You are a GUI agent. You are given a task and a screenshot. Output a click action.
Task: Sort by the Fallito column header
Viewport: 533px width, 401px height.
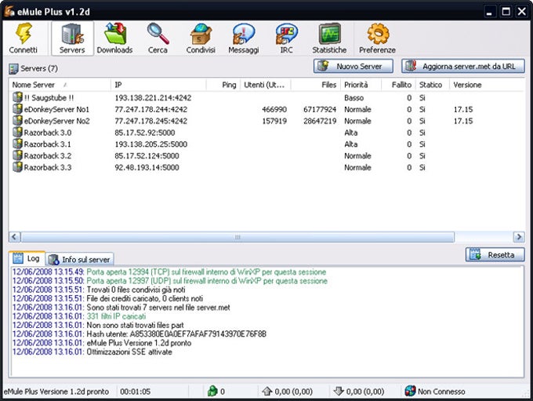(398, 85)
